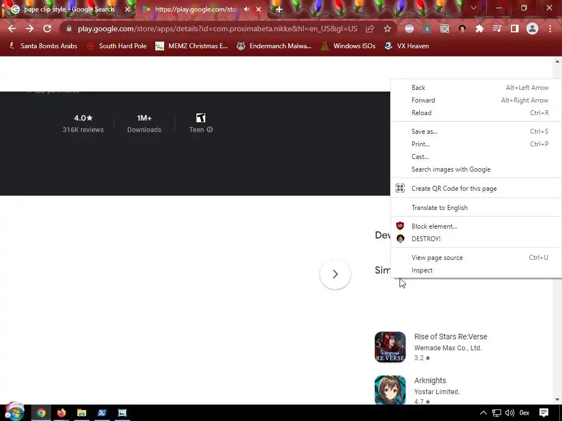562x421 pixels.
Task: Select the play.google.com tab
Action: pyautogui.click(x=195, y=9)
